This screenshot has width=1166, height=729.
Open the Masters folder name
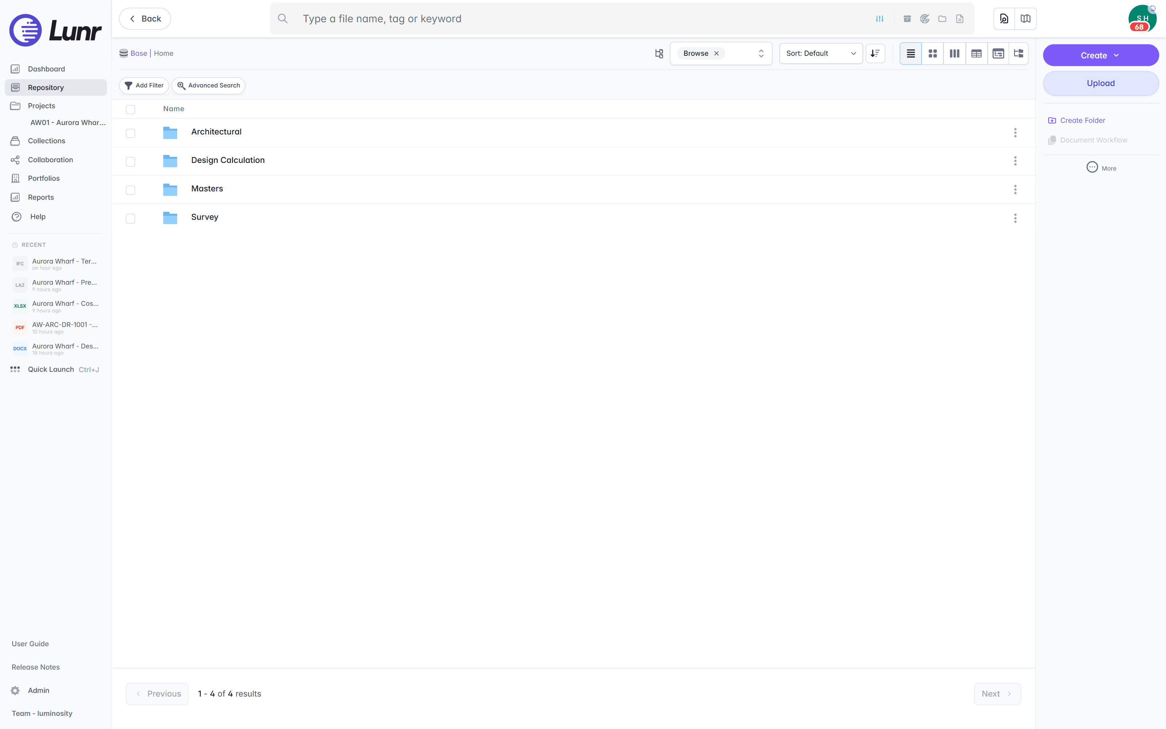point(207,188)
